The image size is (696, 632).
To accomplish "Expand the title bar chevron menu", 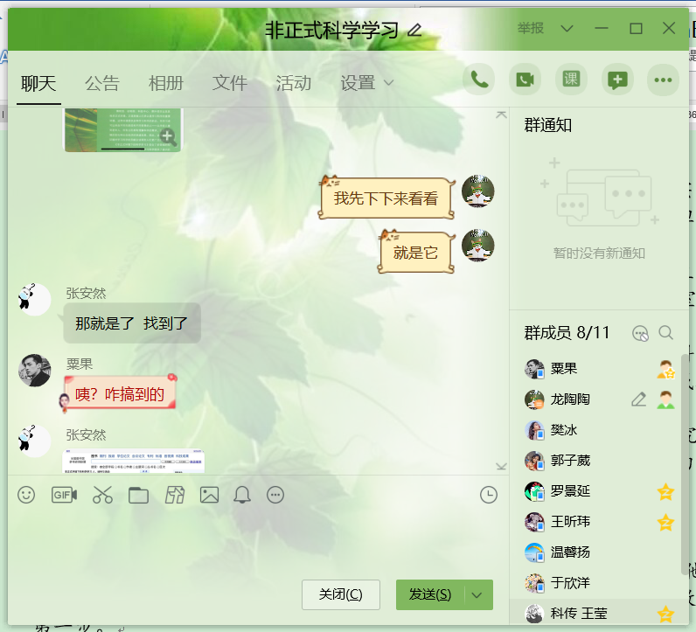I will [567, 29].
